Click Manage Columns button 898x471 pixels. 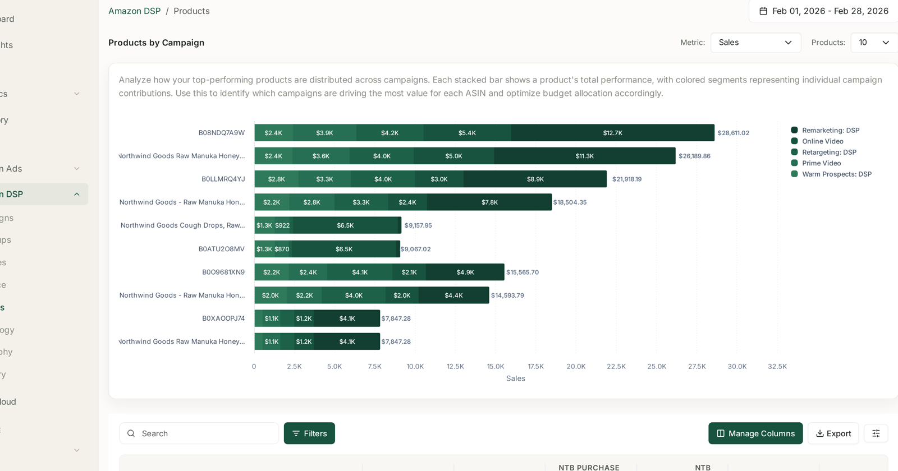point(755,433)
